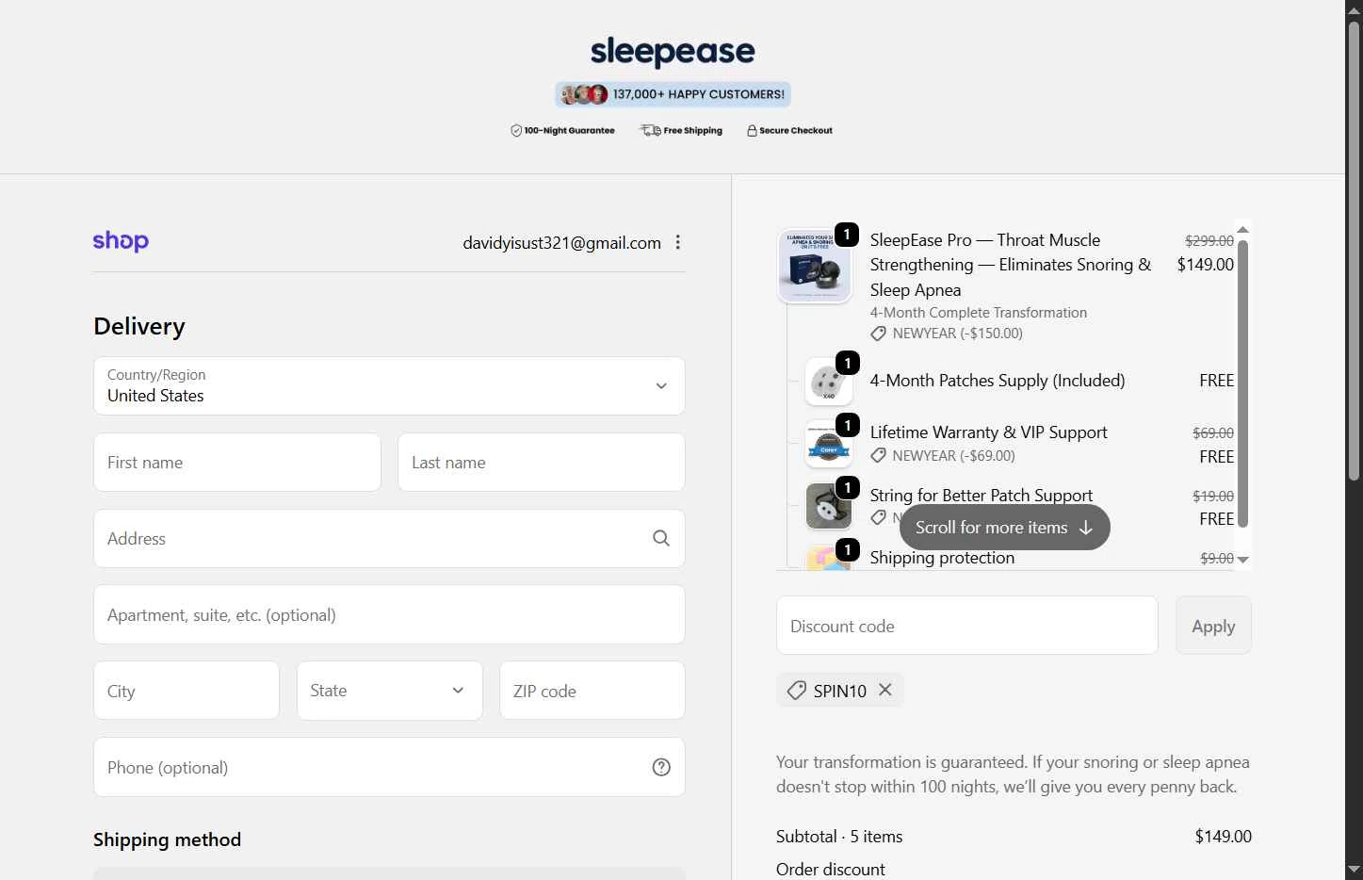Screen dimensions: 1363x880
Task: Click the Apartment, suite, etc. field
Action: [x=389, y=615]
